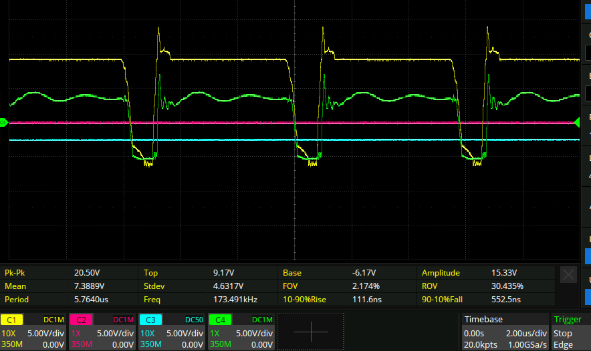Select the C3 DC50 coupling setting

point(191,320)
